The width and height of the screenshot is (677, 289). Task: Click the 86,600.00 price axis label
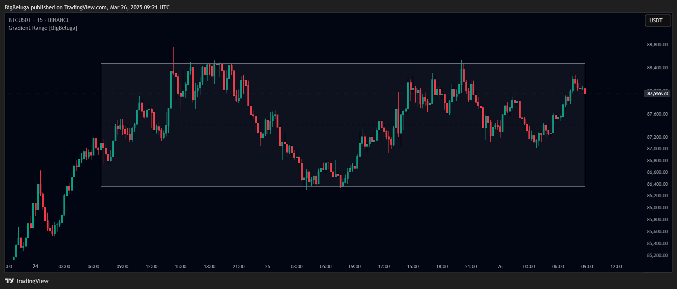657,172
